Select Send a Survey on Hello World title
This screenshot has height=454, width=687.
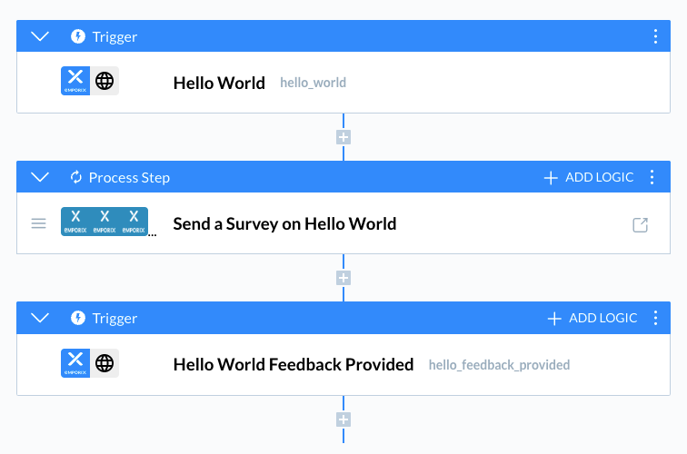(x=284, y=223)
